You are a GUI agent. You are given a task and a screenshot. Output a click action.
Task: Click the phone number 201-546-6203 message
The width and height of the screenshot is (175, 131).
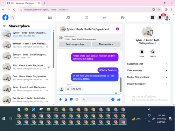coord(74,89)
